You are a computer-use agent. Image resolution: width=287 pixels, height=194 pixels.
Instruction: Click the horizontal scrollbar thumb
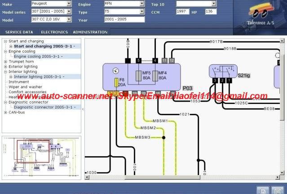[162, 177]
